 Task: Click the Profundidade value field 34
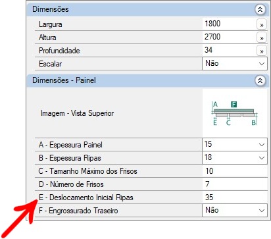pyautogui.click(x=229, y=50)
